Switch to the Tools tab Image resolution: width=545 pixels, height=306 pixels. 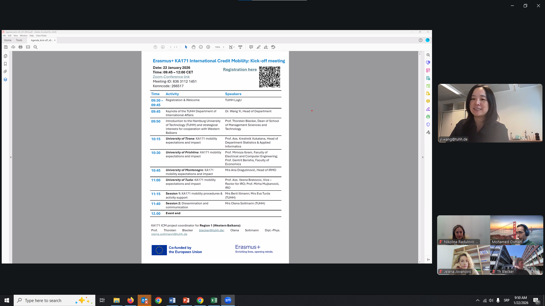pos(19,40)
